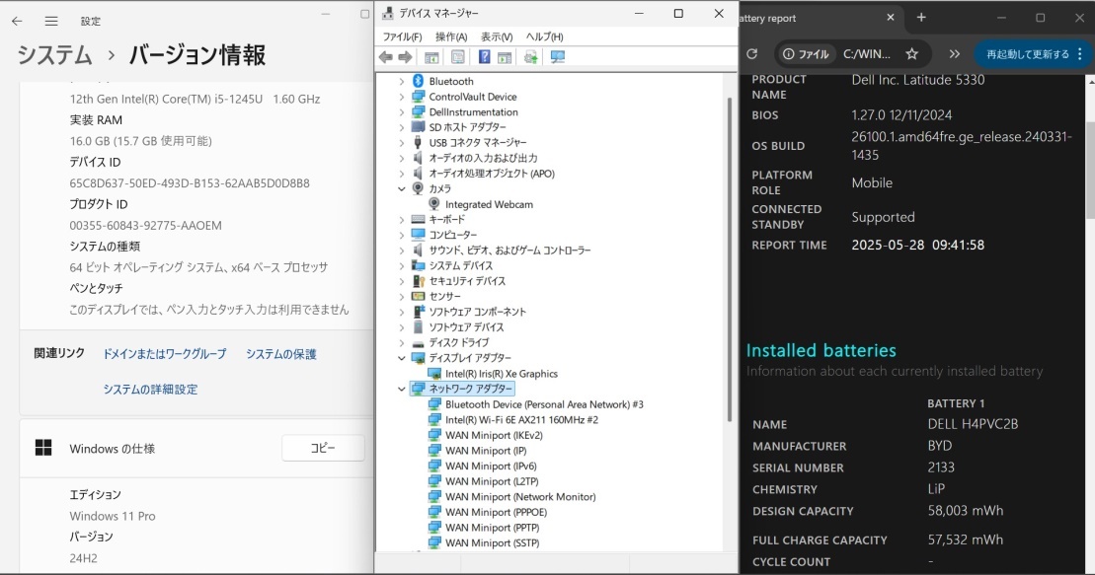Click the SD ホスト アダプター category icon
Viewport: 1095px width, 575px height.
[x=419, y=127]
